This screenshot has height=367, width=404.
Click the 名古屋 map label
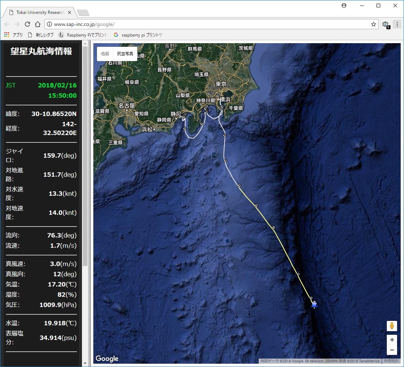[x=127, y=106]
